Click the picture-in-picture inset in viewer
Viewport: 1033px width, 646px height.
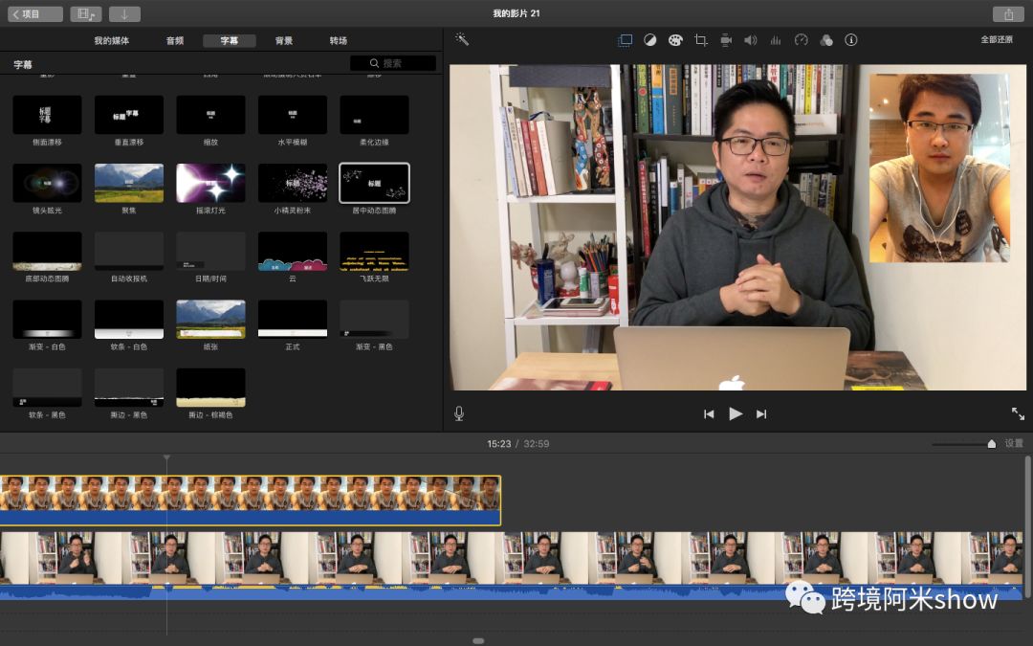click(x=939, y=167)
